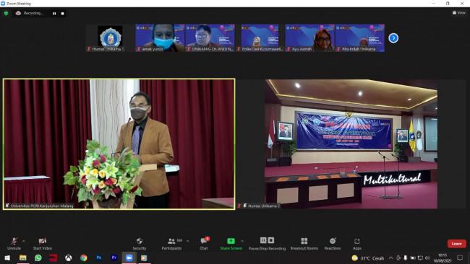
Task: Stop recording using the top stop square
Action: 62,14
